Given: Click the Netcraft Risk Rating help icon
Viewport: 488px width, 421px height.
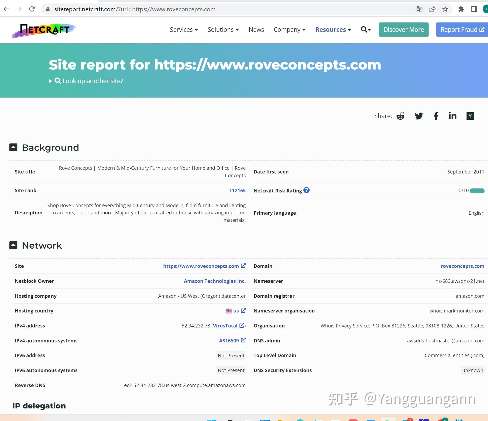Looking at the screenshot, I should [307, 190].
